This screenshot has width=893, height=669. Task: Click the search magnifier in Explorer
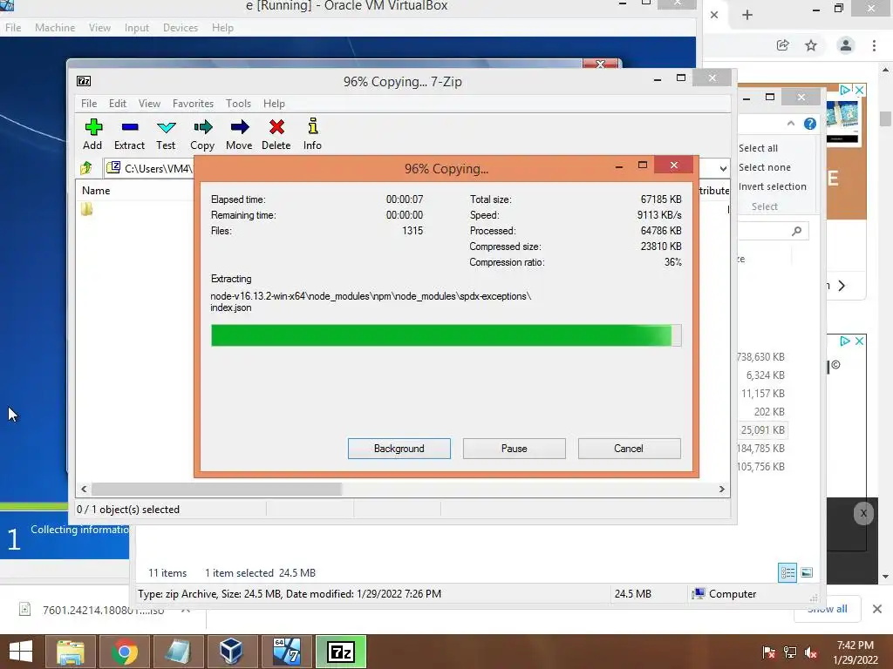pos(797,230)
